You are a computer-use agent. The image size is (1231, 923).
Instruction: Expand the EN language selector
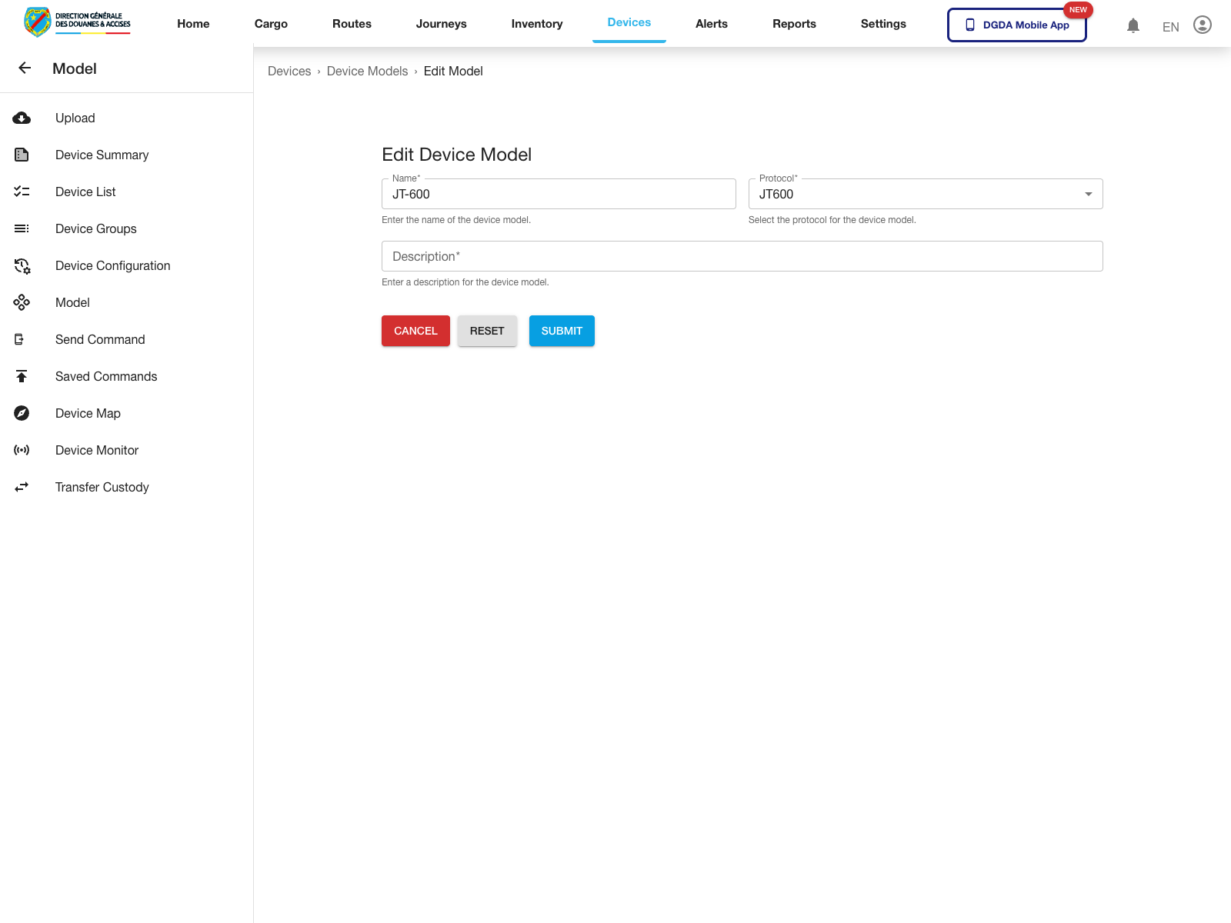[1169, 26]
